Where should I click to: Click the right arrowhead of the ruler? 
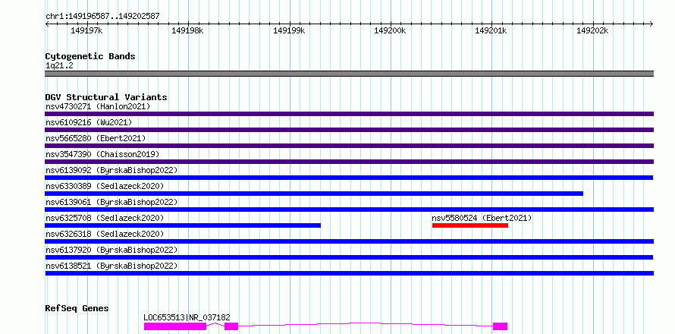651,24
